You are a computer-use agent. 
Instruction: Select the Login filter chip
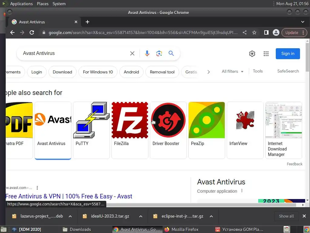pyautogui.click(x=37, y=72)
